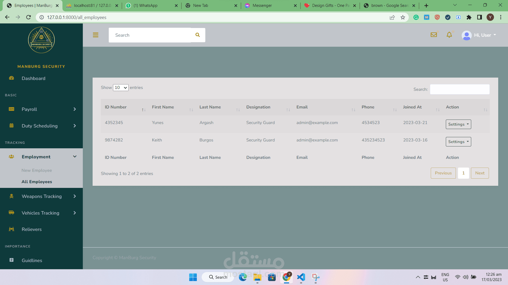Viewport: 508px width, 285px height.
Task: Click the table Search input field
Action: [460, 89]
